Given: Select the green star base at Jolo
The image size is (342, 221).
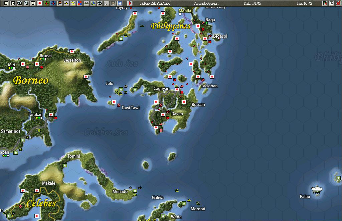Looking at the screenshot, I should pos(121,89).
